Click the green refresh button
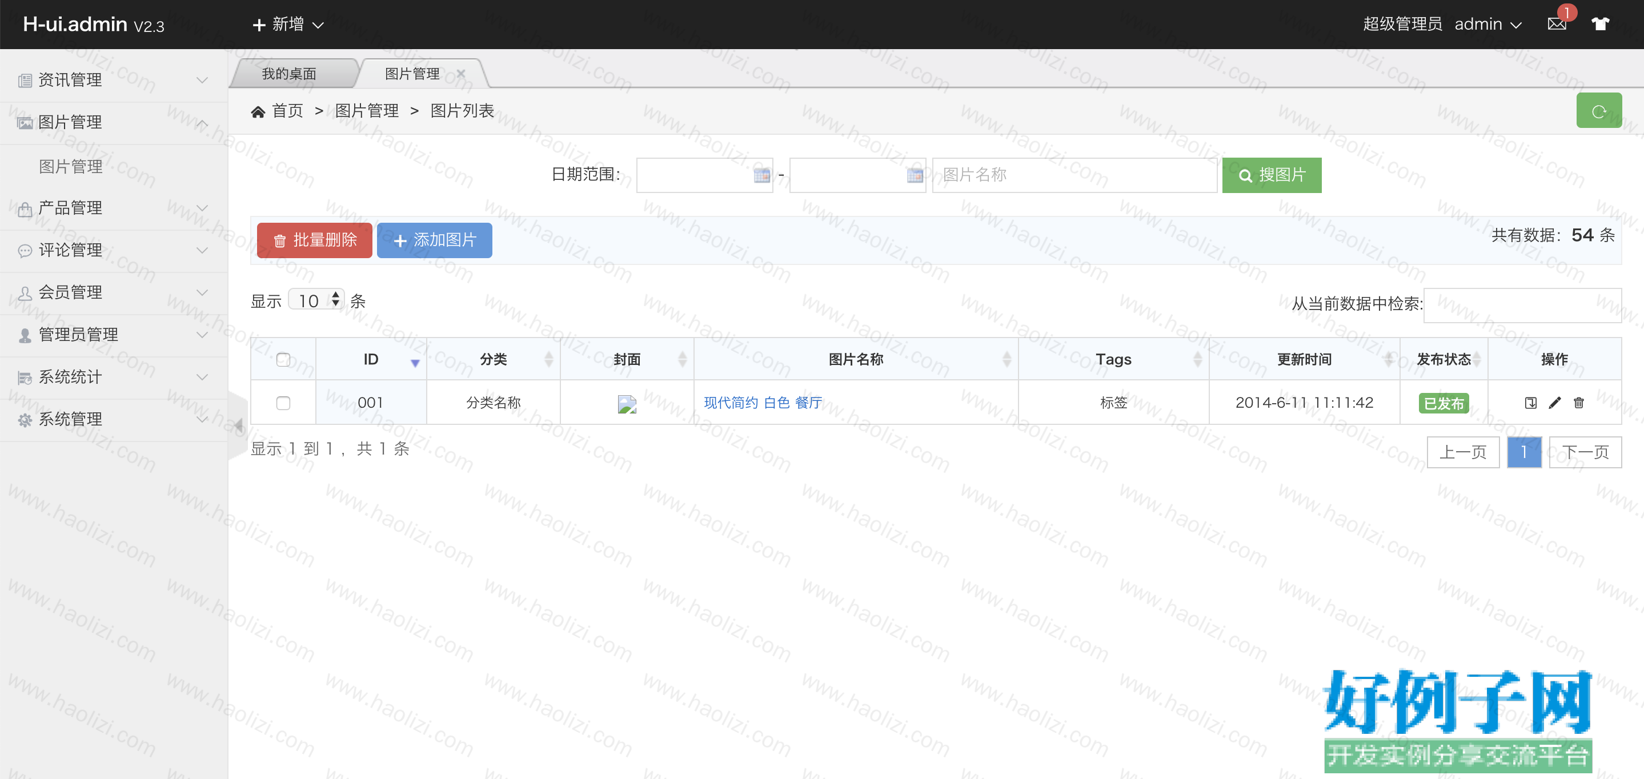This screenshot has width=1644, height=779. pyautogui.click(x=1599, y=111)
